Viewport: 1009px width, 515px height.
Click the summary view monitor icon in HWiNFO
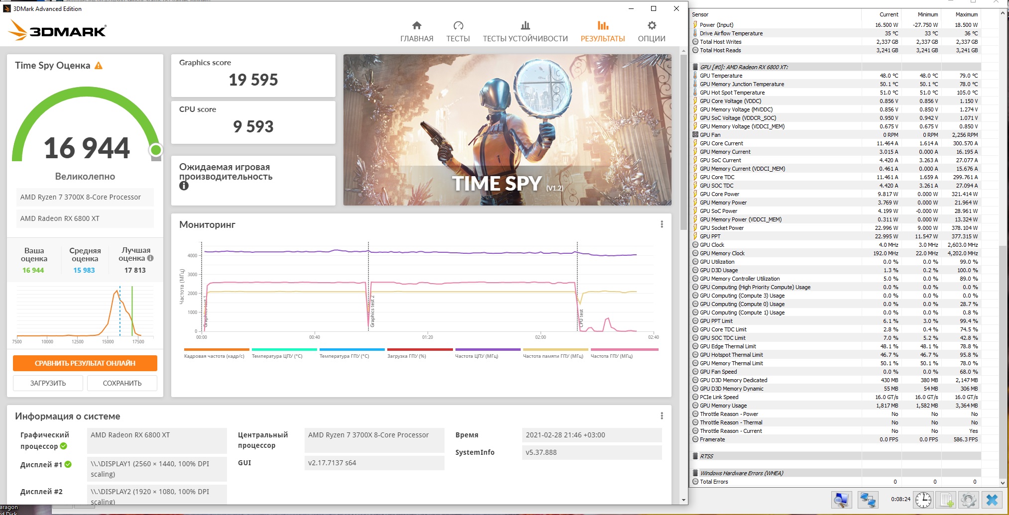click(x=841, y=500)
